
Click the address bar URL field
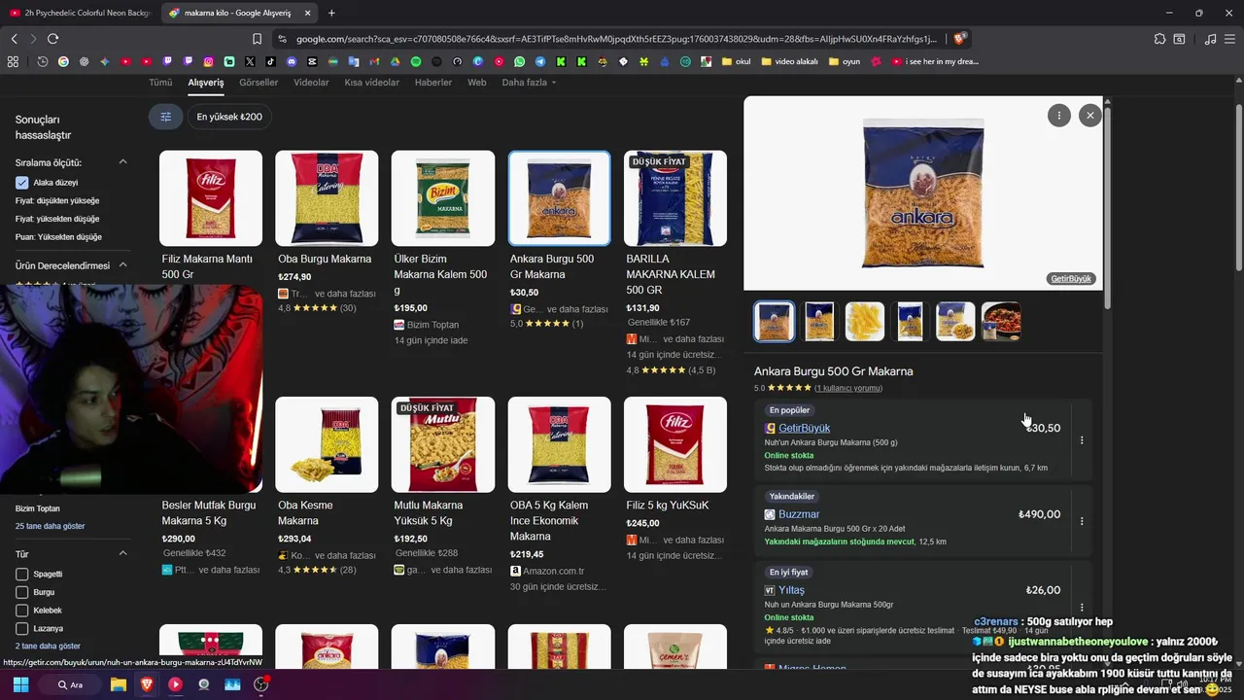[616, 39]
